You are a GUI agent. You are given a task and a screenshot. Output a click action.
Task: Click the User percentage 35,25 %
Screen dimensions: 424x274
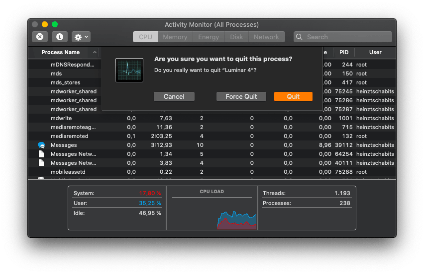coord(150,203)
